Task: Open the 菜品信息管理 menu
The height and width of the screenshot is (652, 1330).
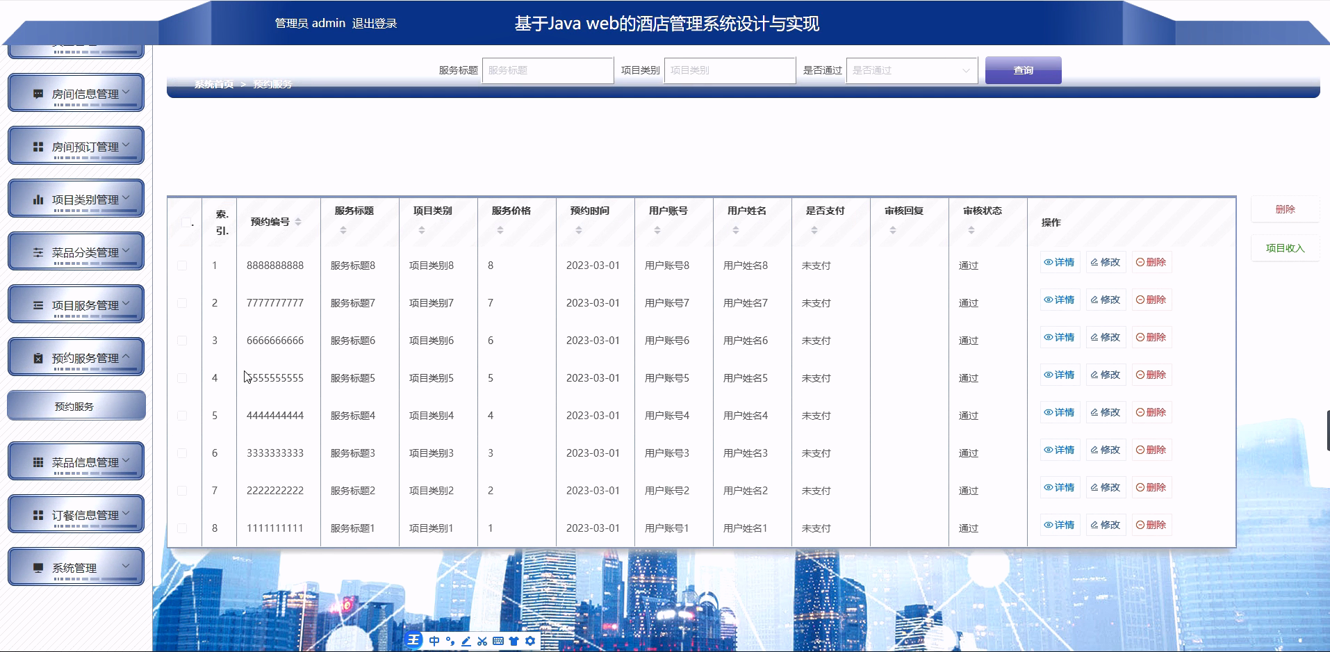Action: click(76, 461)
